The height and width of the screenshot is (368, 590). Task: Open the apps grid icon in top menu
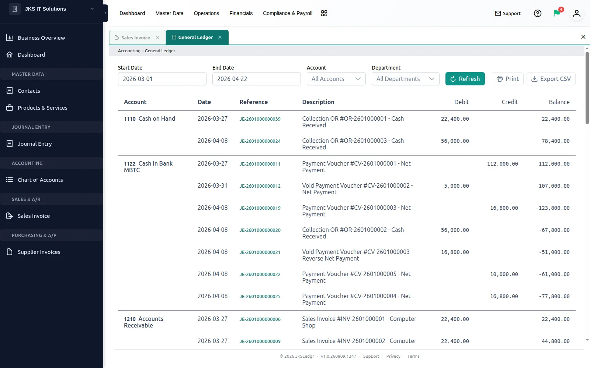pyautogui.click(x=324, y=13)
